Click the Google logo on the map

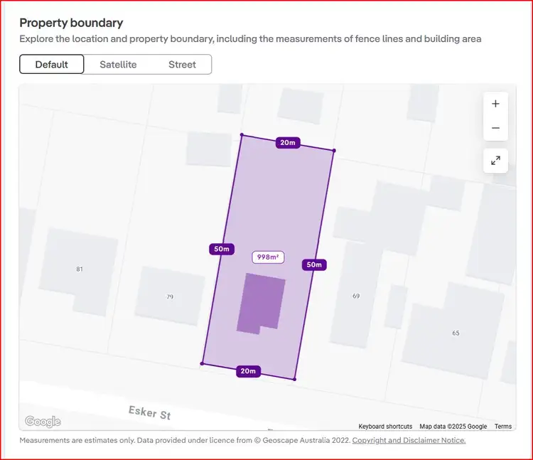[x=43, y=421]
